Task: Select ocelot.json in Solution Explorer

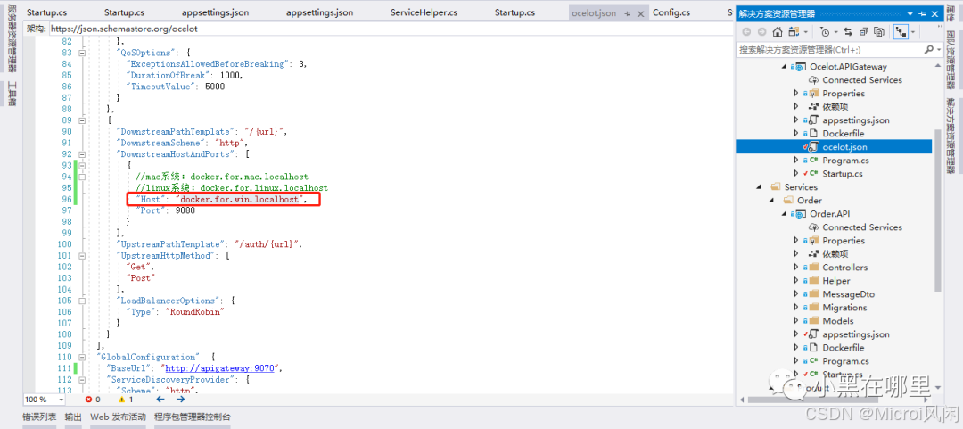Action: click(x=834, y=147)
